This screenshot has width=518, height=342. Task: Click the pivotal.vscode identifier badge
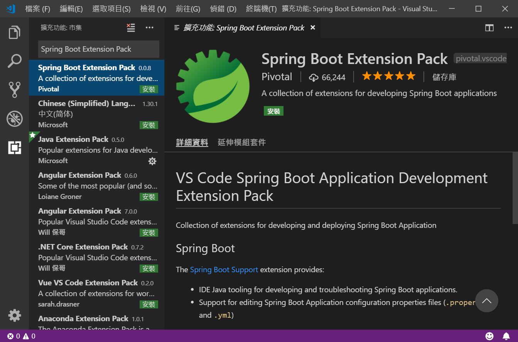click(480, 59)
